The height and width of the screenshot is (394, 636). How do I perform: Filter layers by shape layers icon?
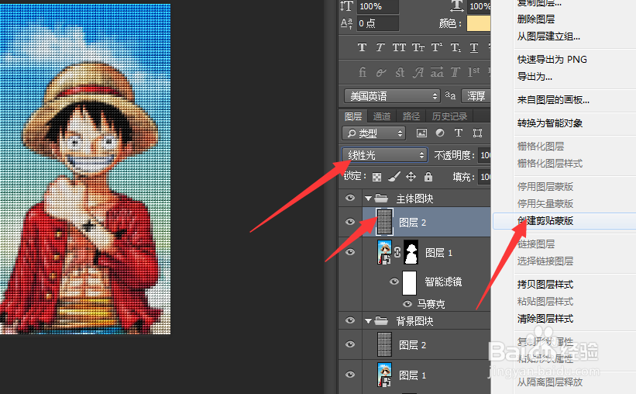[x=477, y=133]
